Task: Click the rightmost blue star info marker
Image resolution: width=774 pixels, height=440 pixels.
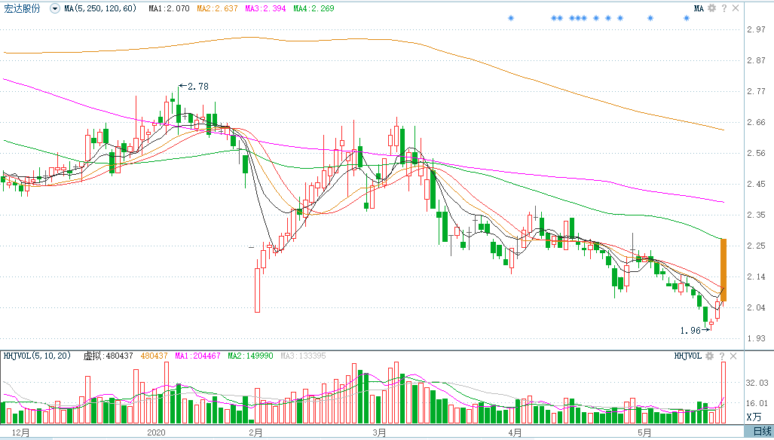Action: tap(687, 18)
